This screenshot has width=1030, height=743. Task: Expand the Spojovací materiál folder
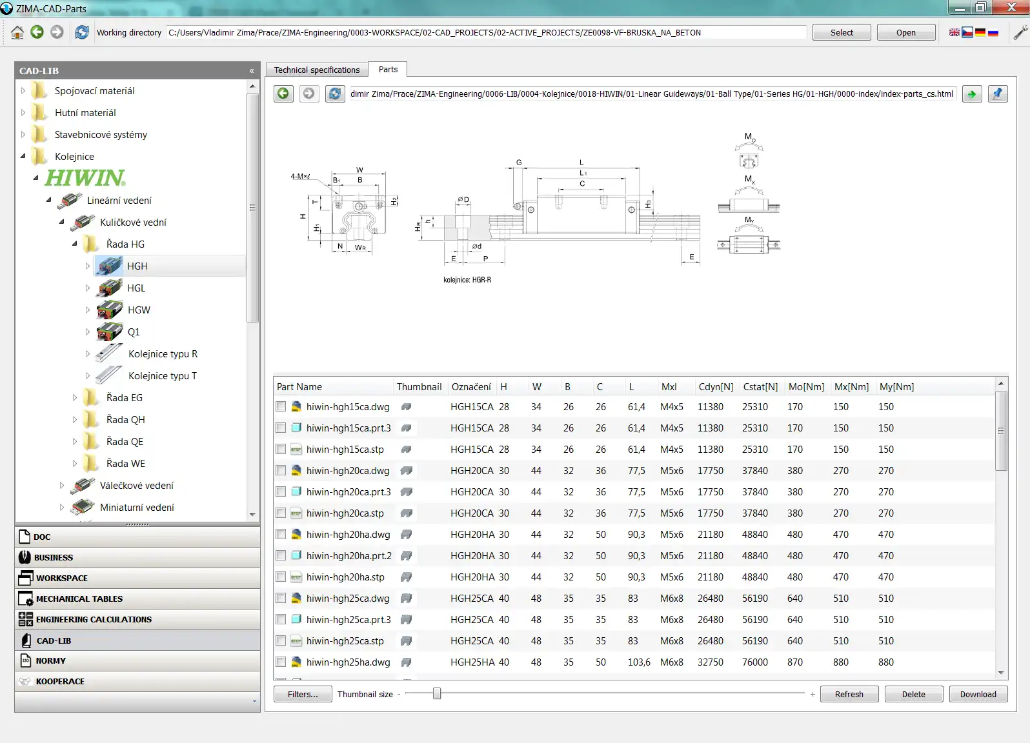tap(23, 91)
